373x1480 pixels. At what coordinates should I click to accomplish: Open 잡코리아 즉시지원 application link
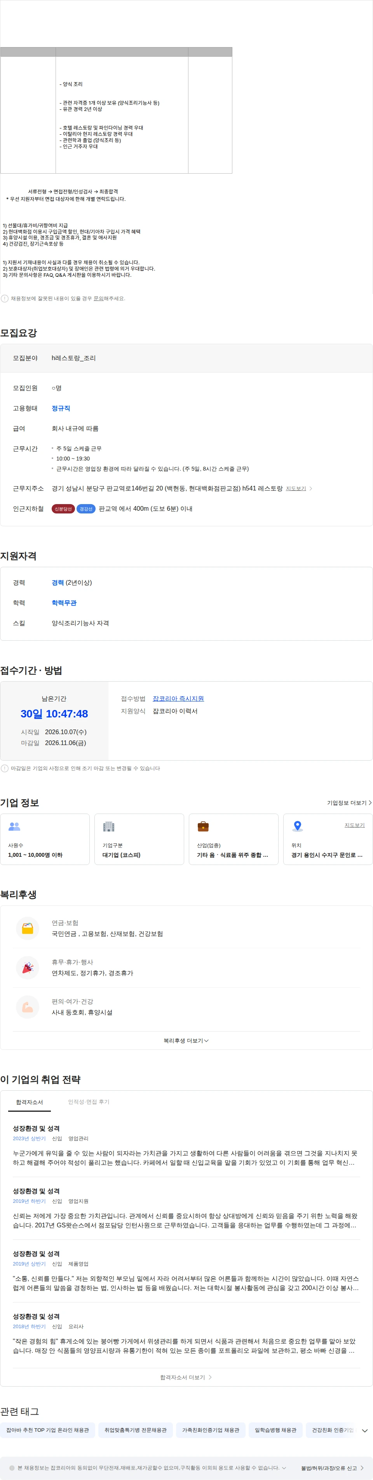tap(178, 699)
